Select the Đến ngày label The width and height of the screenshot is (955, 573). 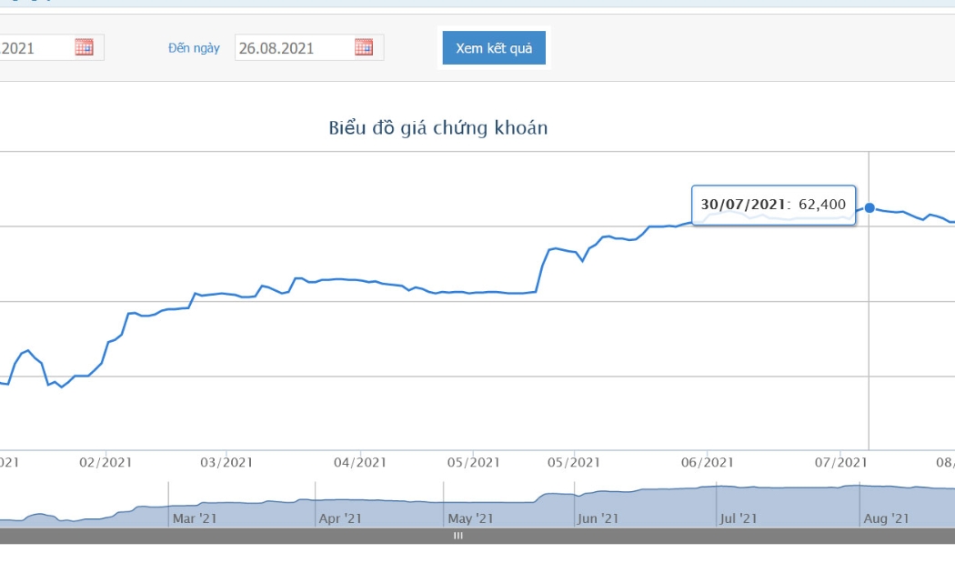coord(194,48)
